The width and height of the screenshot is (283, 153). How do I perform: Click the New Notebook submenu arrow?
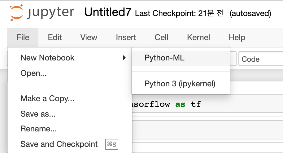pos(124,58)
